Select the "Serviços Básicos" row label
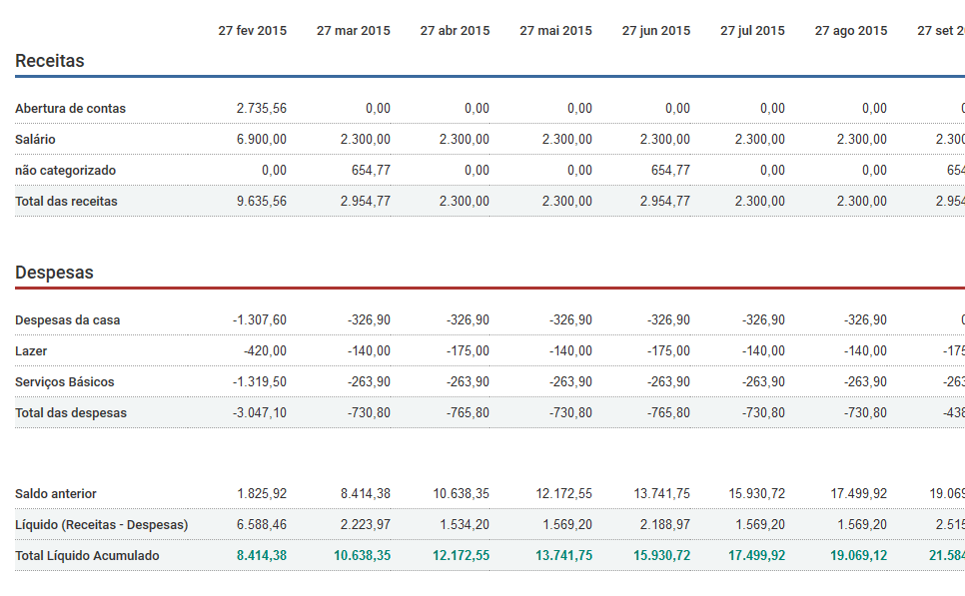Screen dimensions: 965x596 tap(65, 382)
